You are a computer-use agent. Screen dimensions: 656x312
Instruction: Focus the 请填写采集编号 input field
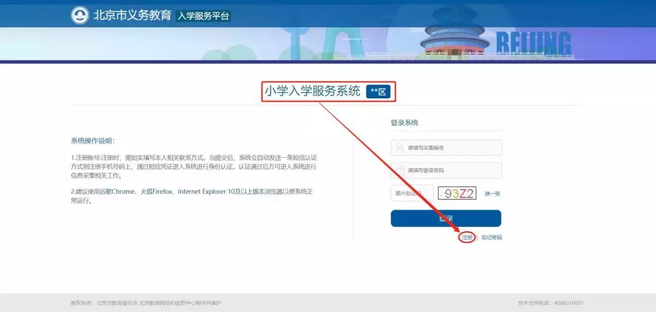click(446, 148)
